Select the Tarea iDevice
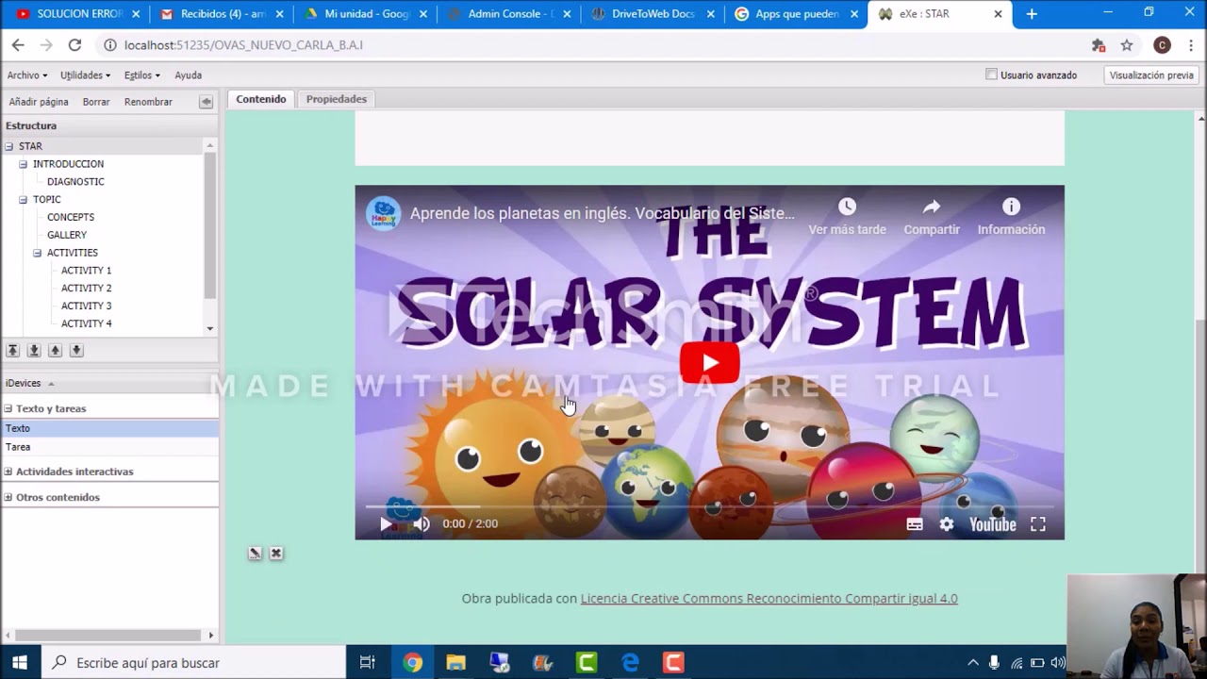The width and height of the screenshot is (1207, 679). (x=109, y=447)
